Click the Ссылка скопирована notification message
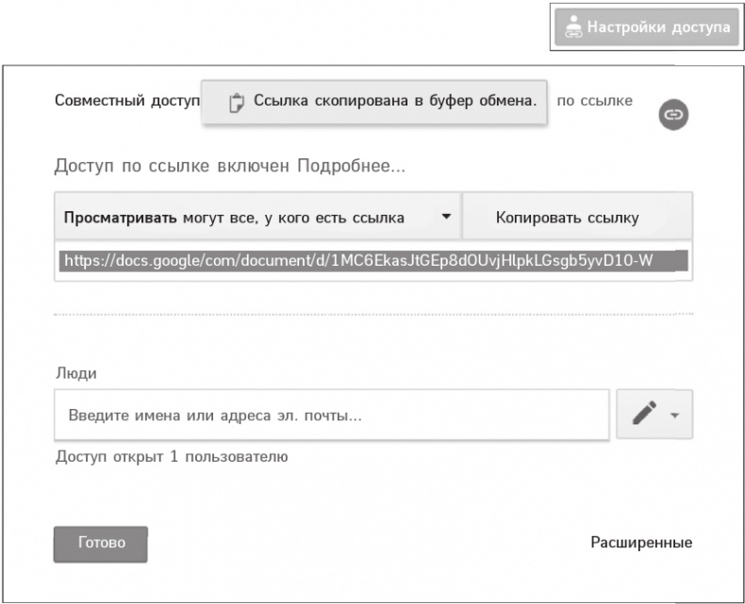Viewport: 745px width, 604px height. coord(395,101)
